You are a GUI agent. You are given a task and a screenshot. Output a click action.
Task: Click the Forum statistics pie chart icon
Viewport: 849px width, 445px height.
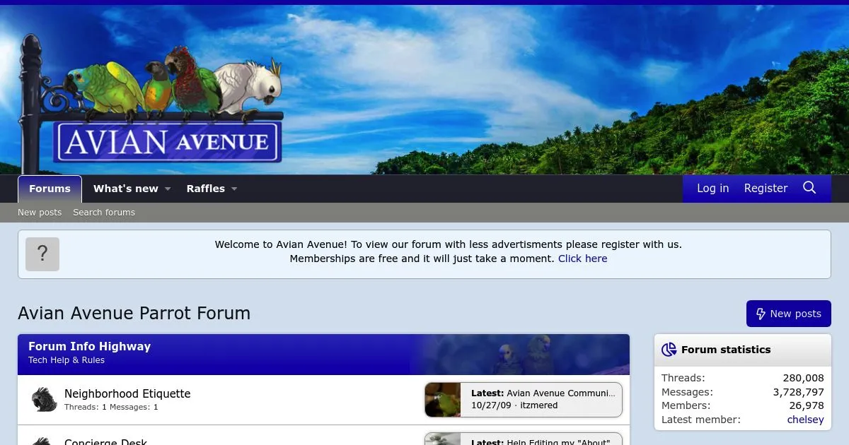click(x=669, y=350)
